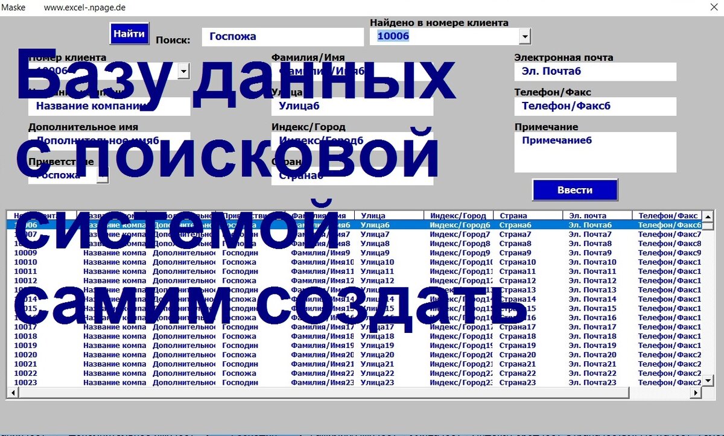Click into the Телефон/Факс6 field
Viewport: 724px width, 436px height.
[595, 106]
